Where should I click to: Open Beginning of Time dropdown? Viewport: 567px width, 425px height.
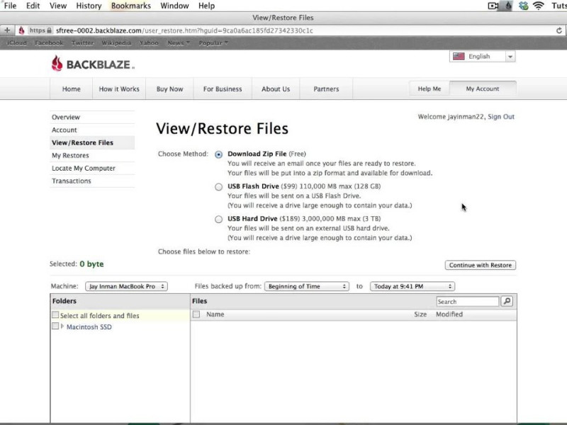tap(307, 286)
